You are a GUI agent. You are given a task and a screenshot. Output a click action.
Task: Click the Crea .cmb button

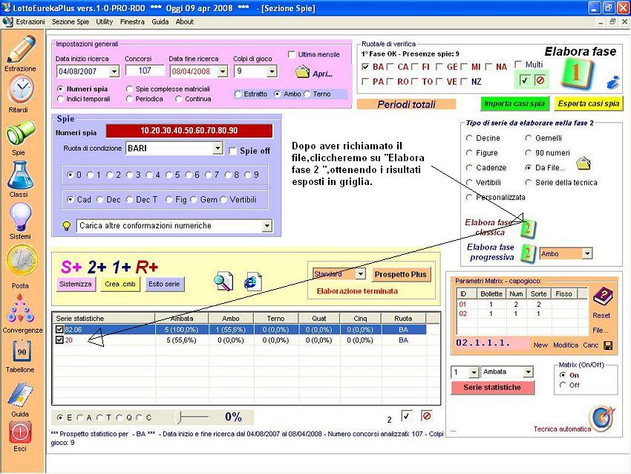pos(120,284)
